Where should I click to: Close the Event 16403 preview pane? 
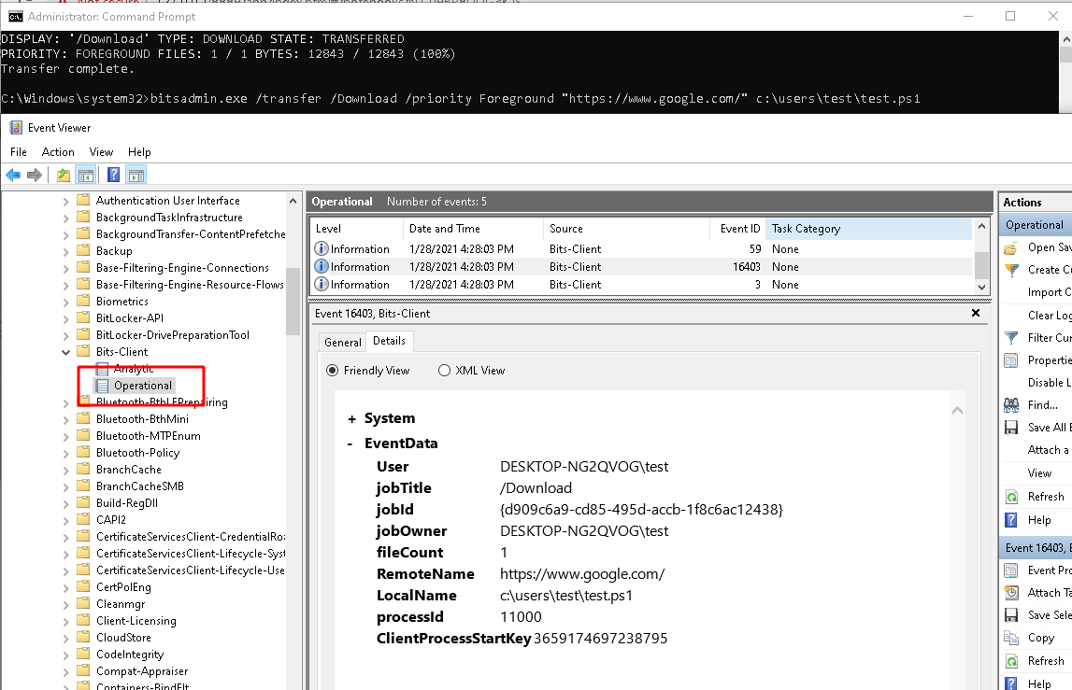(976, 314)
